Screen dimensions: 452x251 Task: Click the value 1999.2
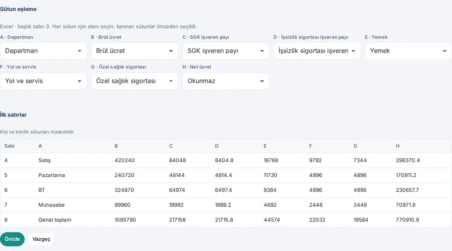[x=223, y=205]
